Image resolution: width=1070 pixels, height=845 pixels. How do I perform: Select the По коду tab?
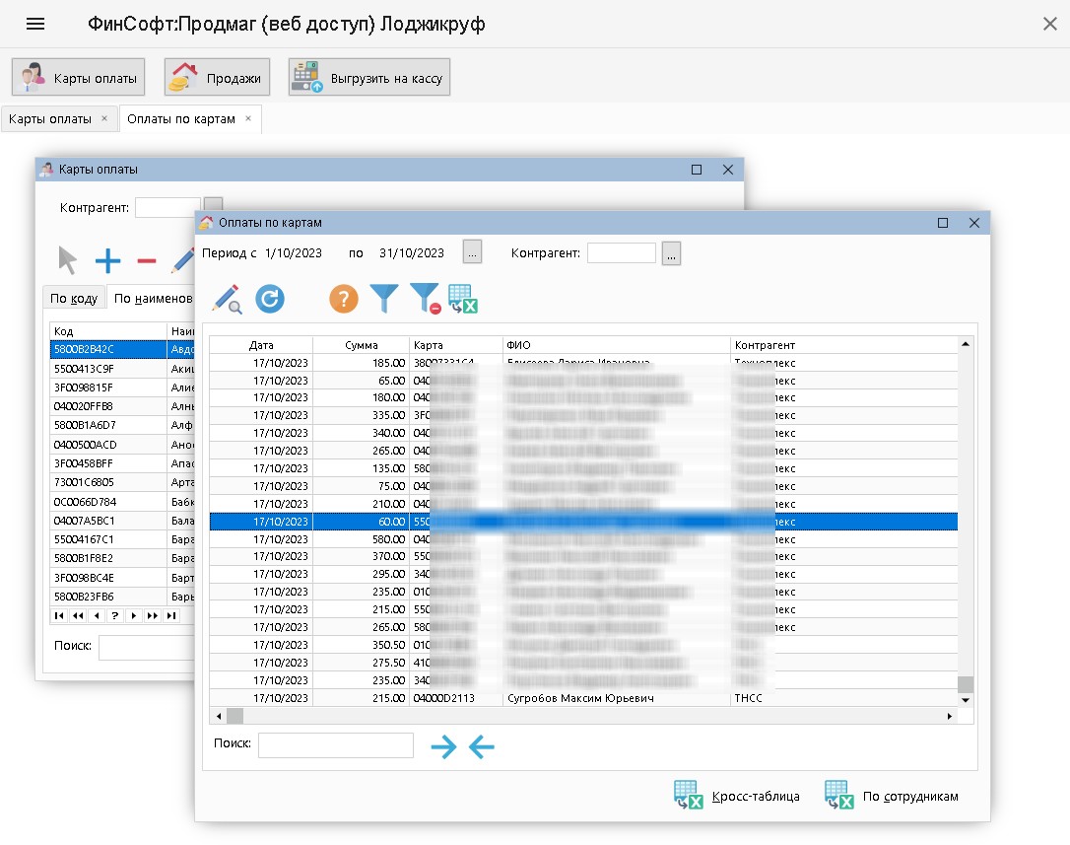tap(74, 299)
